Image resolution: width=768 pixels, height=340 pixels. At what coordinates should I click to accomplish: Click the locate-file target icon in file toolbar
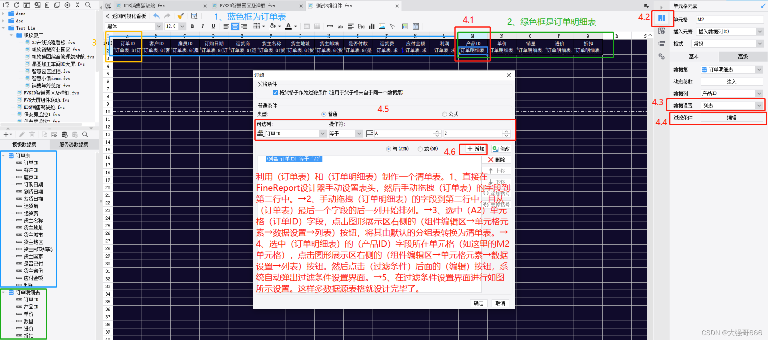(x=67, y=5)
